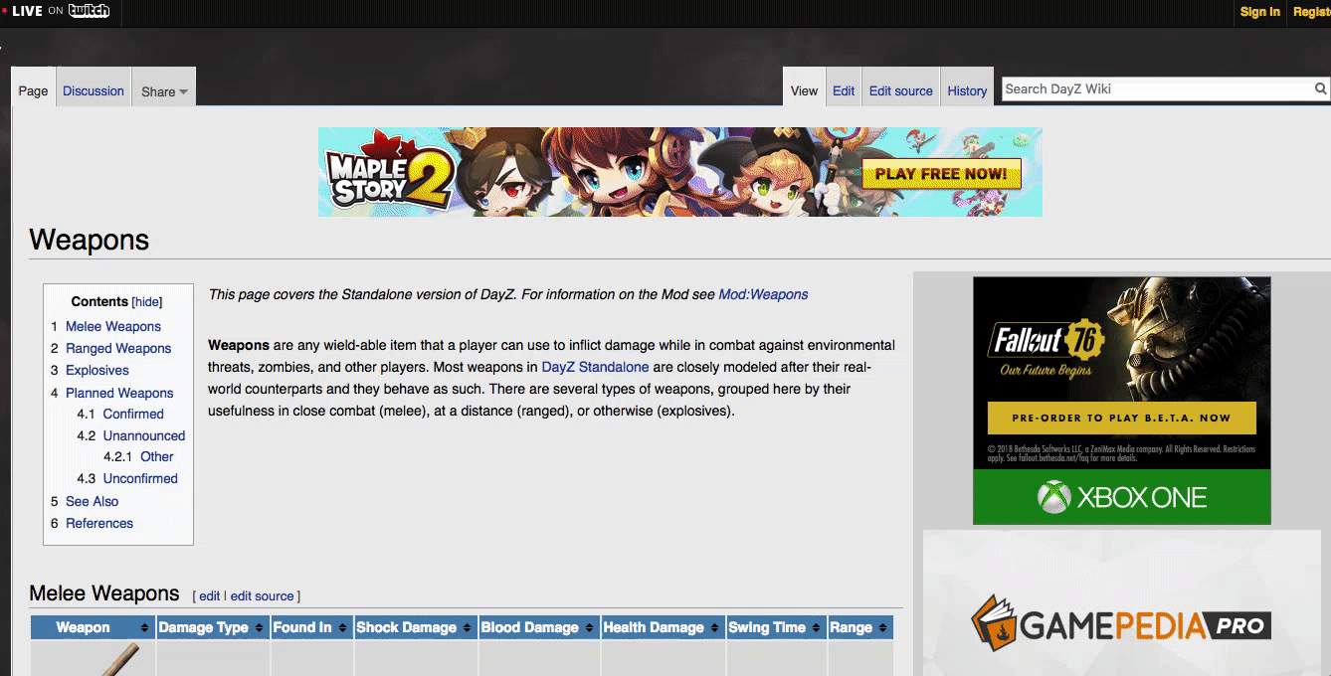Open the Edit source tab
The height and width of the screenshot is (676, 1331).
[x=900, y=91]
